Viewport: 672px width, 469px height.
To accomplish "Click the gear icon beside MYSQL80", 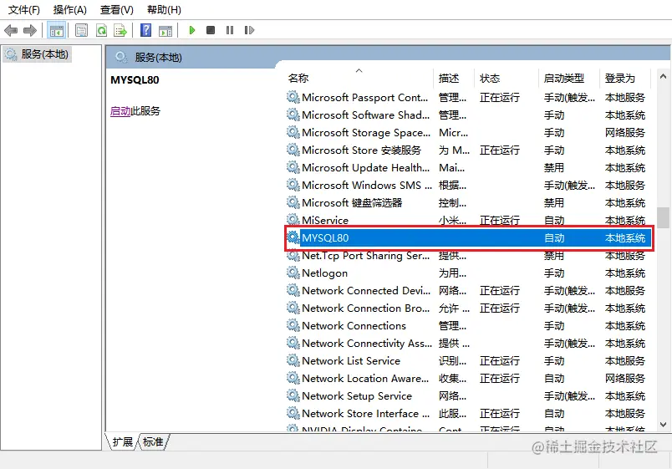I will [x=293, y=237].
